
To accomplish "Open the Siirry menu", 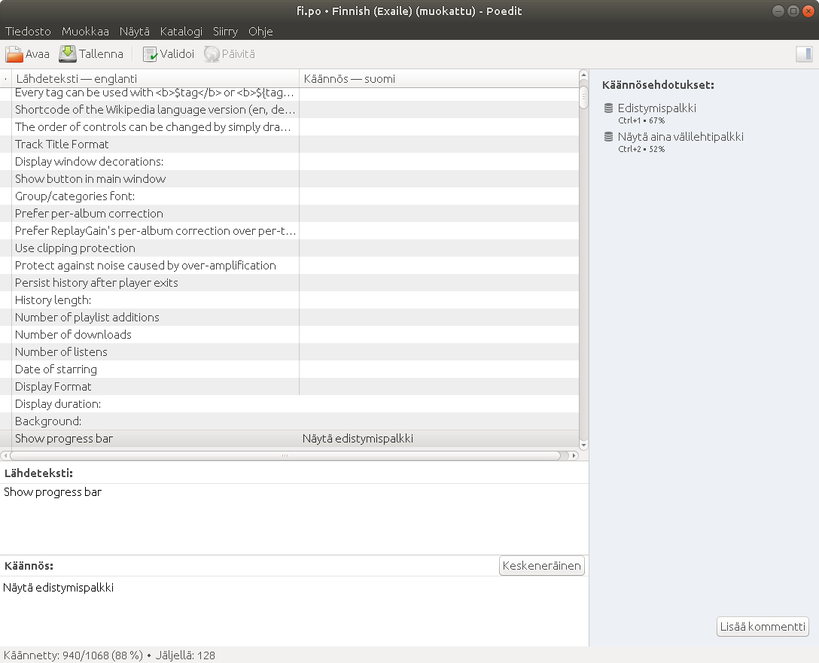I will pos(225,32).
